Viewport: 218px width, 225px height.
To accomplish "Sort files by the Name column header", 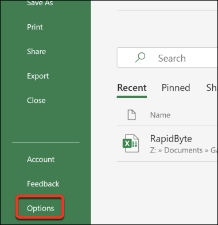I will pos(160,115).
